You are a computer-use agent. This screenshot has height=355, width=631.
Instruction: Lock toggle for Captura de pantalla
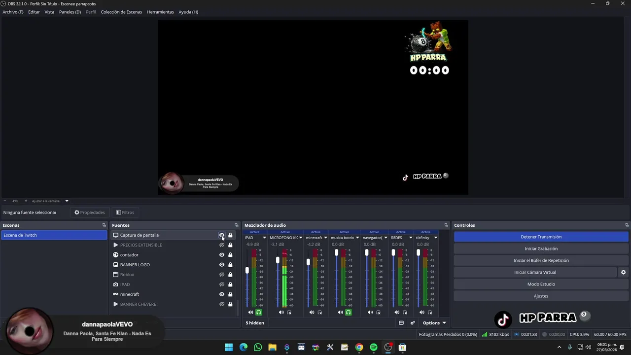point(230,235)
